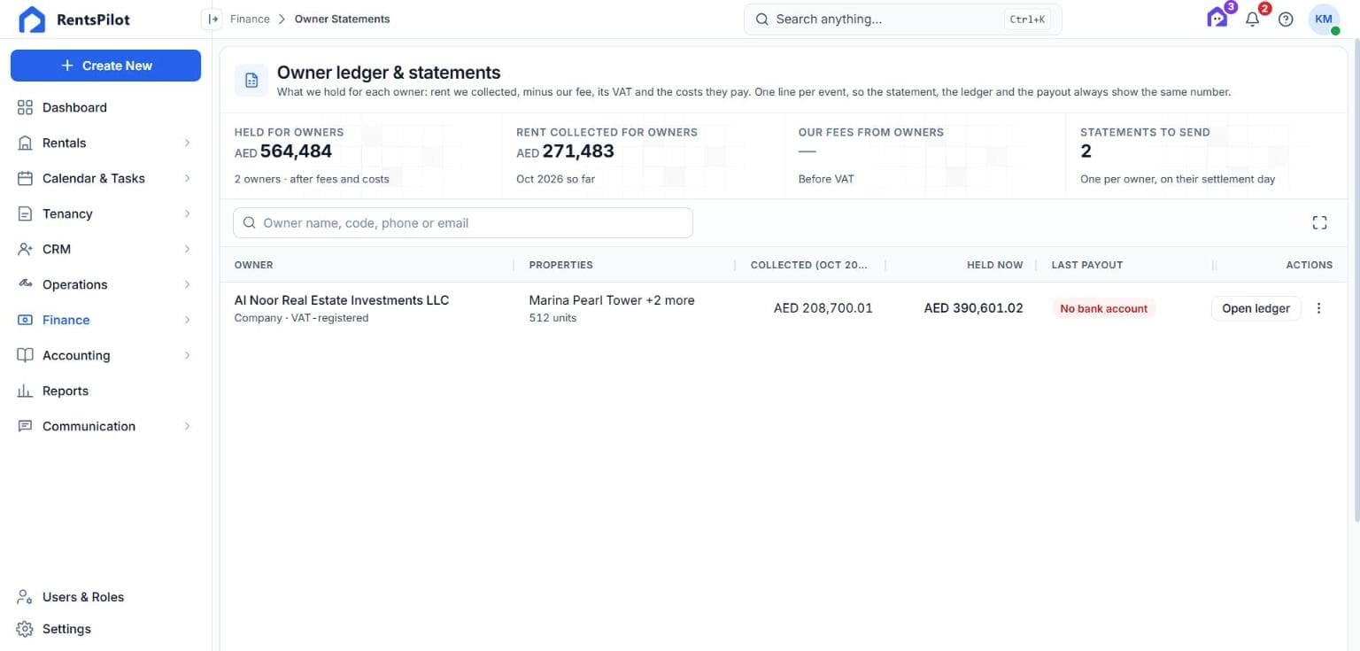Viewport: 1360px width, 651px height.
Task: Click the Ctrl+K shortcut hint
Action: click(1027, 19)
